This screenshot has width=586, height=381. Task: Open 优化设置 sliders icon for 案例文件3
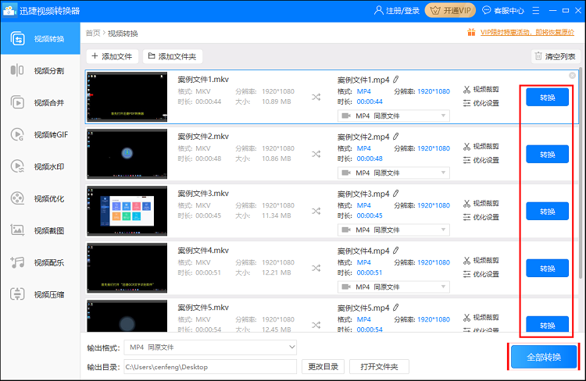(x=467, y=217)
